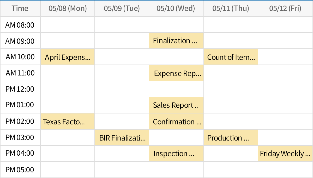The height and width of the screenshot is (178, 313).
Task: Click the 05/08 (Mon) column header
Action: 68,9
